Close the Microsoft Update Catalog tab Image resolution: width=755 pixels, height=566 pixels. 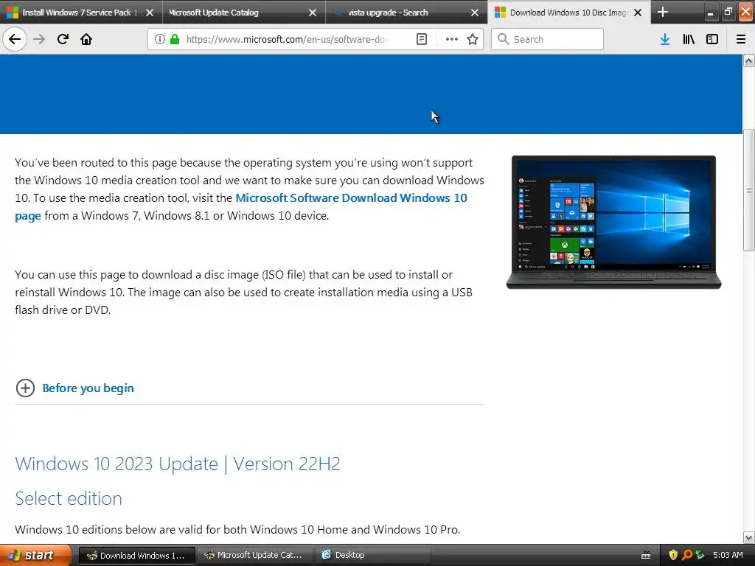coord(313,13)
